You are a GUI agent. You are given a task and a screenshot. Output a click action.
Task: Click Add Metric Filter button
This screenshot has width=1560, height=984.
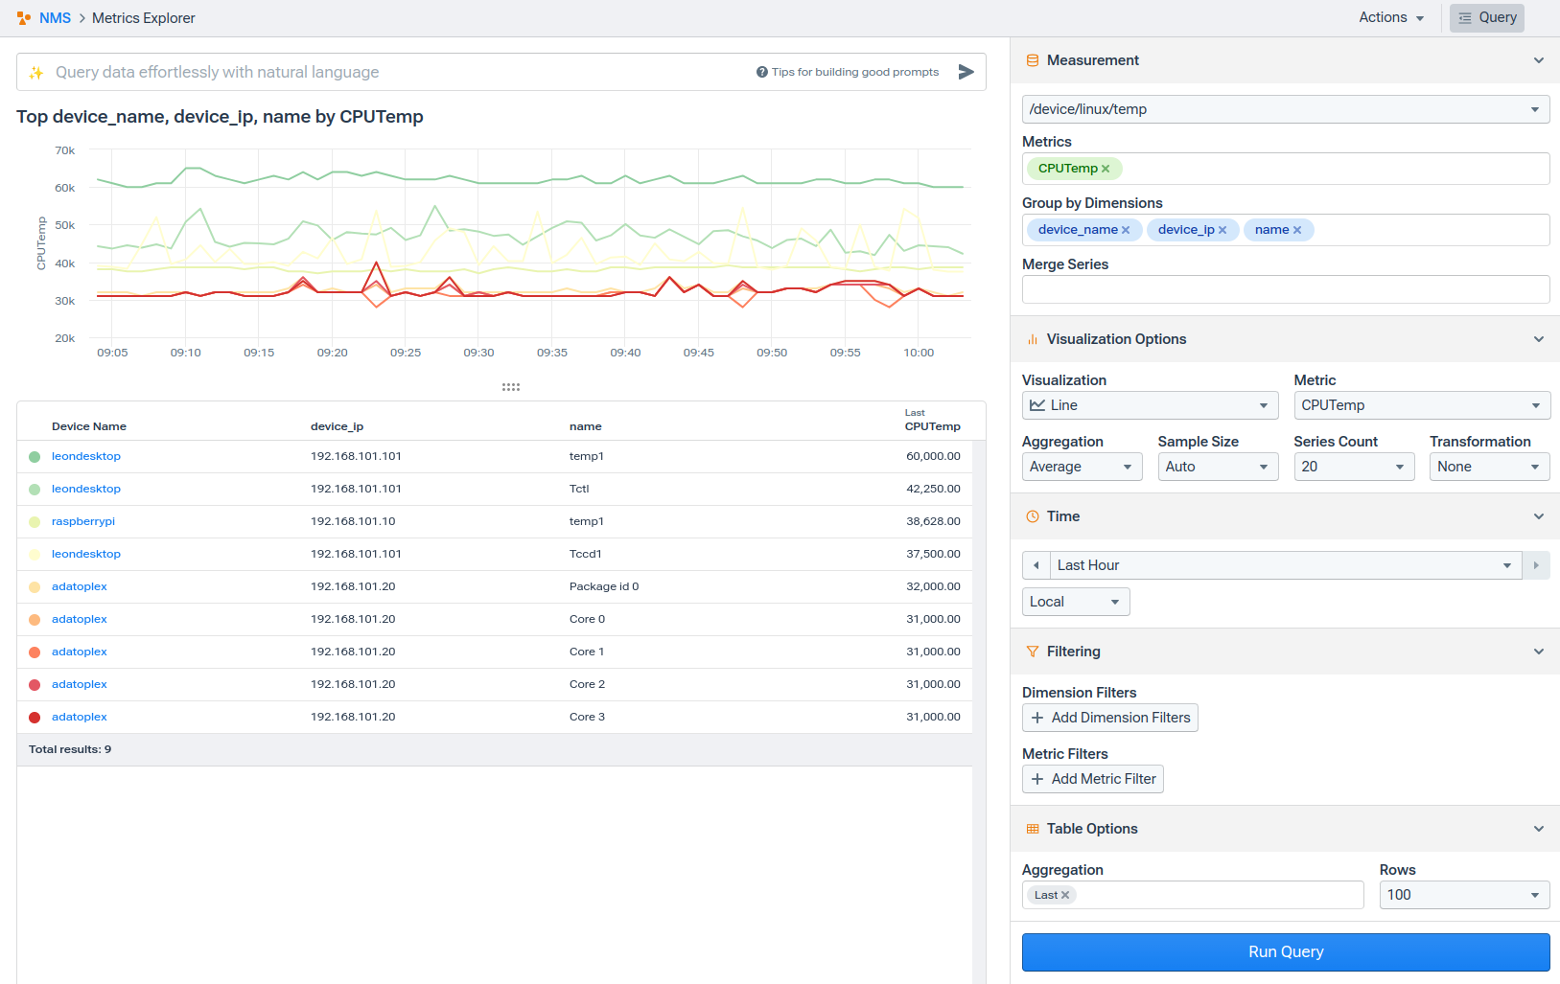click(x=1093, y=779)
